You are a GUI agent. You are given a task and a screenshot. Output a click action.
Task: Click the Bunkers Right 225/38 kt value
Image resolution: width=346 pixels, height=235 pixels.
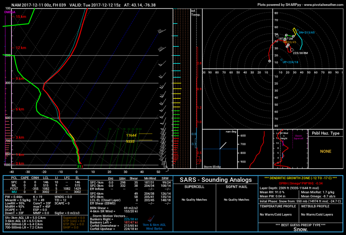(131, 219)
